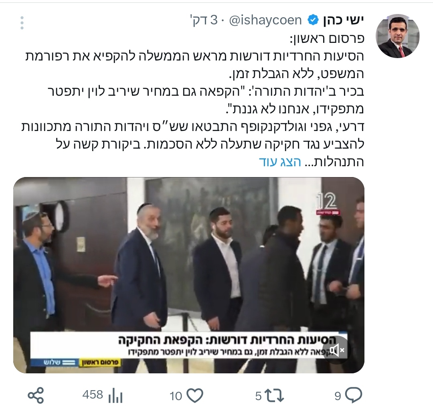
Task: Open the author's profile picture
Action: pos(397,36)
